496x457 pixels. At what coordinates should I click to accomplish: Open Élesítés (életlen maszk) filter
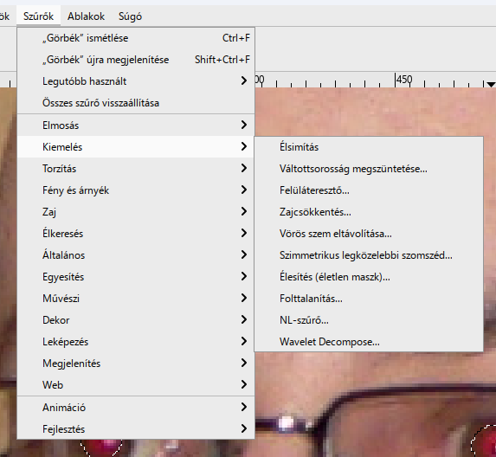(369, 277)
